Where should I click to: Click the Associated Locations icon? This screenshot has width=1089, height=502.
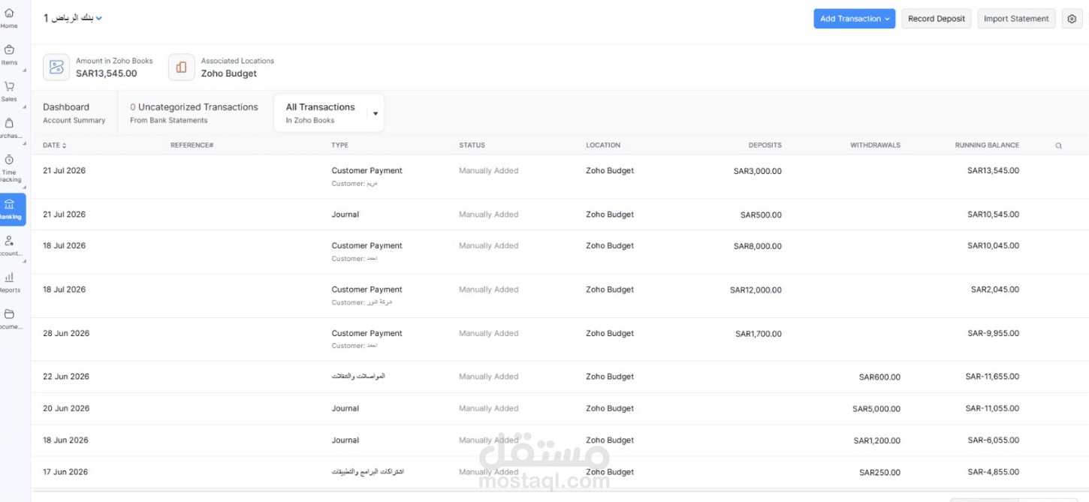181,67
